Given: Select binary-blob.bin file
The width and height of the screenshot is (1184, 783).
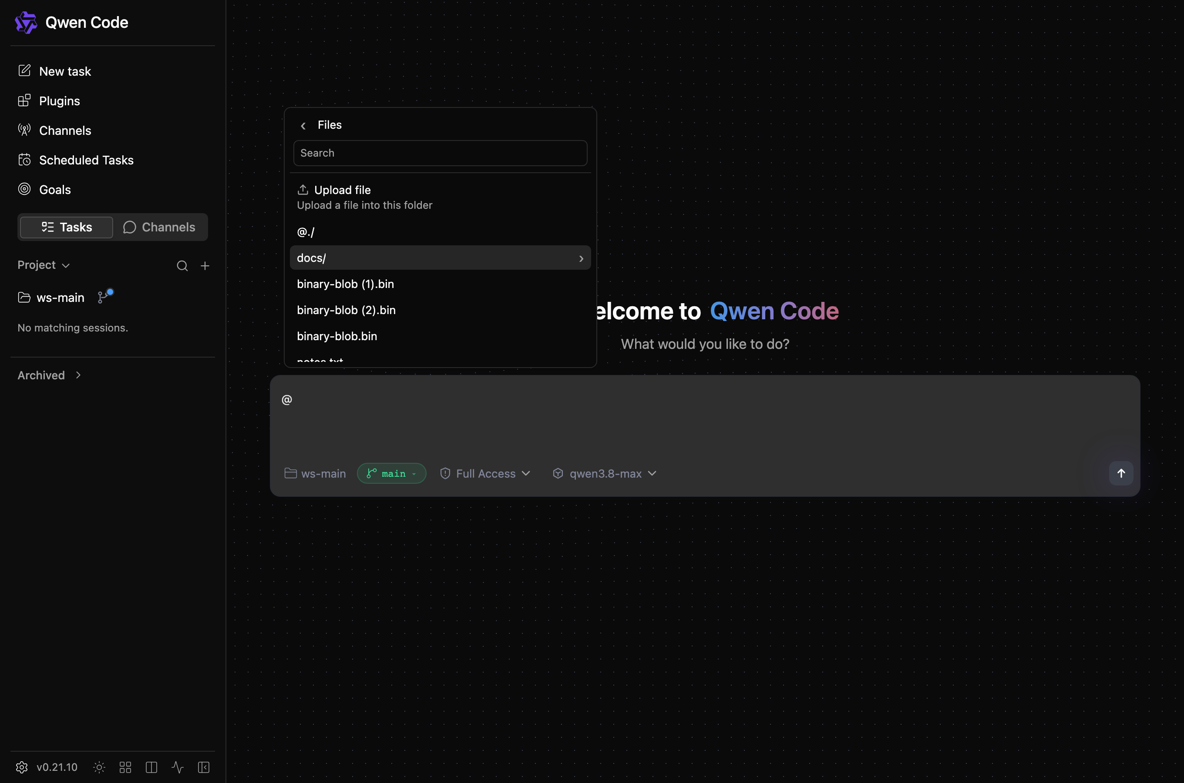Looking at the screenshot, I should [440, 336].
